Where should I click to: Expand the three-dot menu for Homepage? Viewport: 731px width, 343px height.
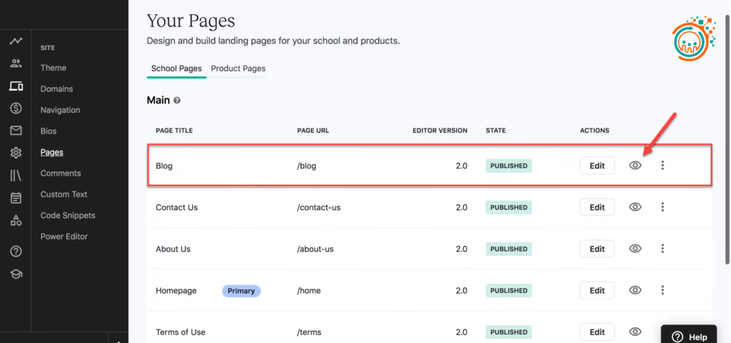click(662, 290)
